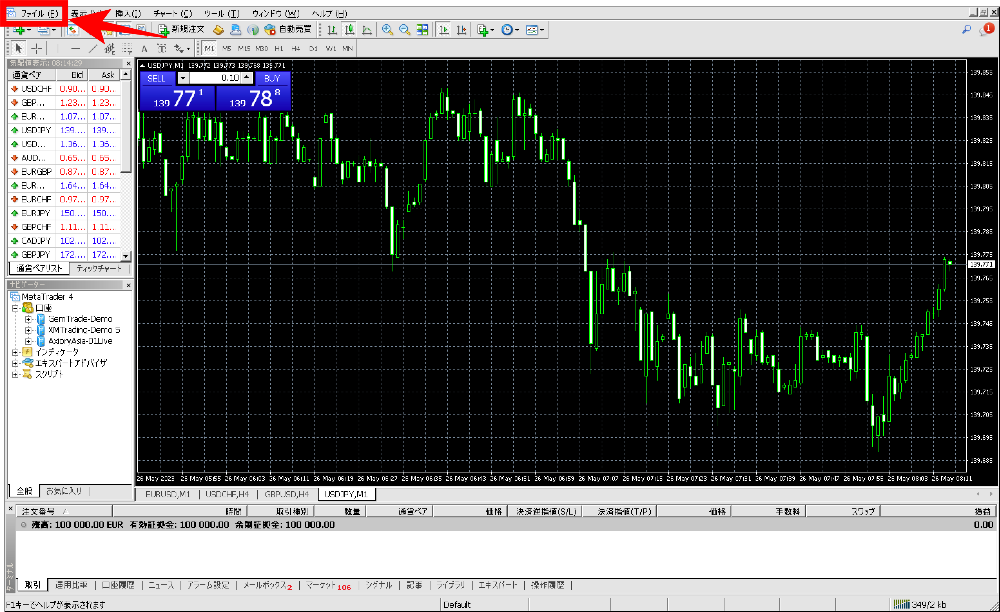Select the trendline drawing tool

point(92,48)
